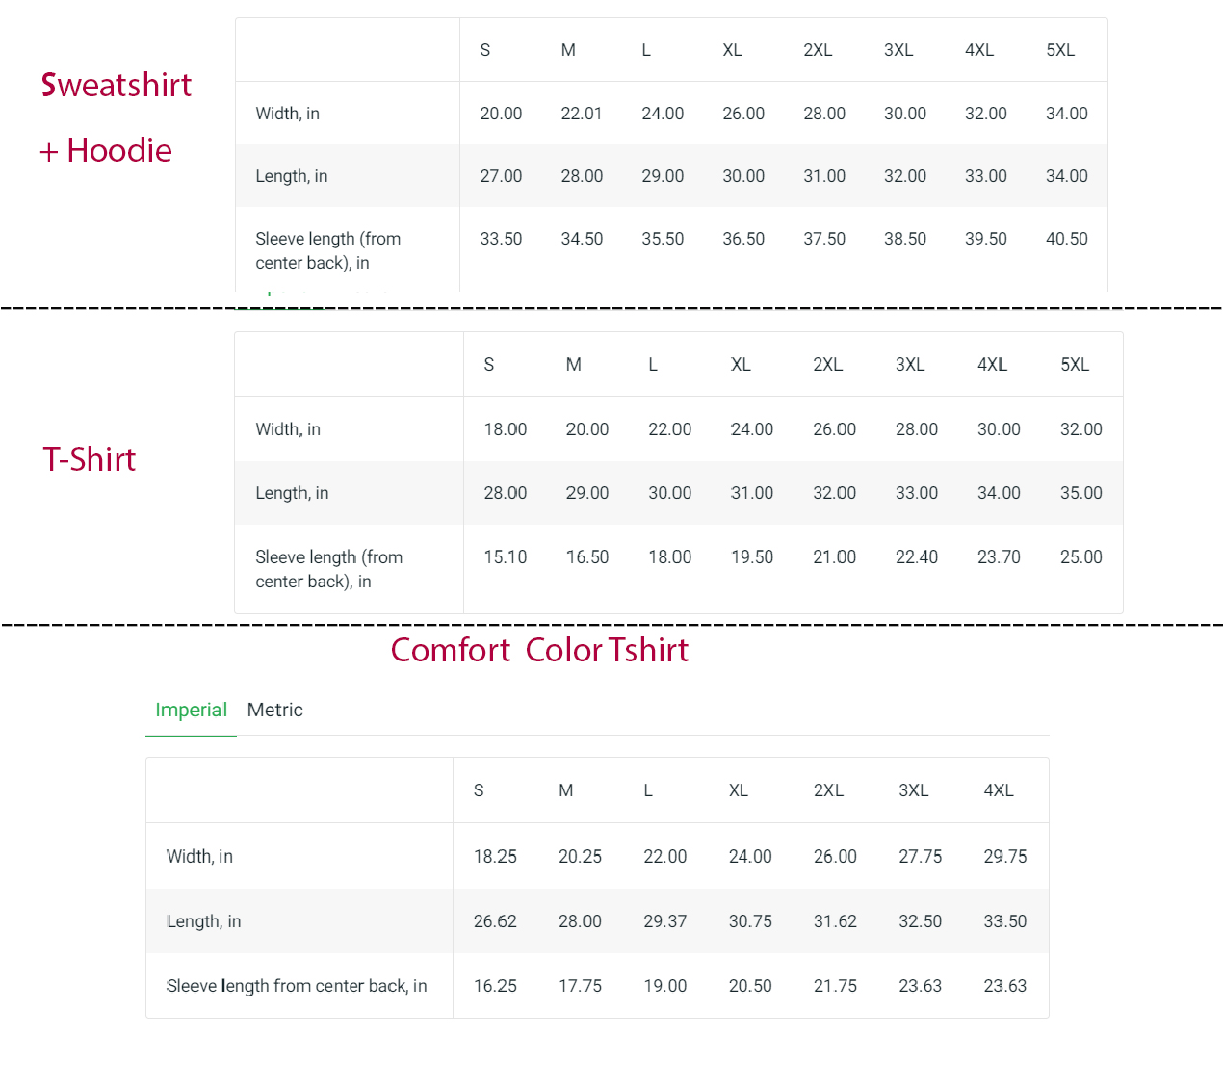
Task: Click the 4XL header in Comfort Color table
Action: coord(998,790)
